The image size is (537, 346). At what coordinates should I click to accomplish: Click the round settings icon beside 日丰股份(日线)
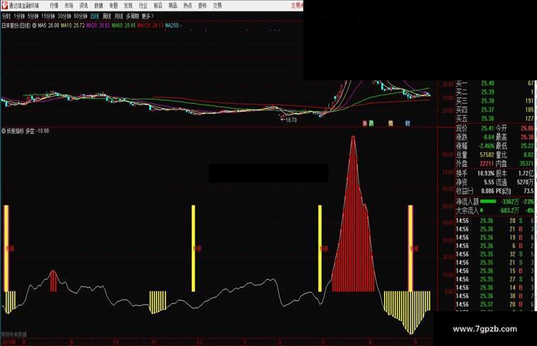[34, 26]
